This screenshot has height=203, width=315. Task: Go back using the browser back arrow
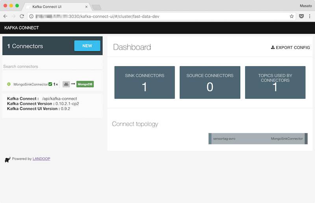(x=5, y=16)
